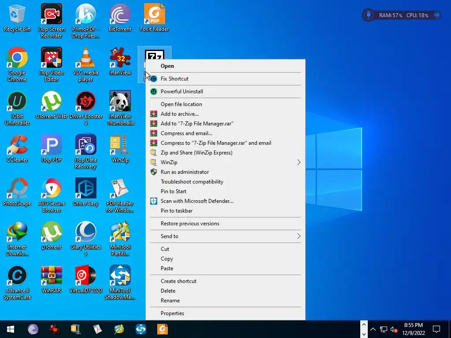This screenshot has height=338, width=451.
Task: Click the rocket boost icon in RAM widget
Action: click(x=369, y=15)
